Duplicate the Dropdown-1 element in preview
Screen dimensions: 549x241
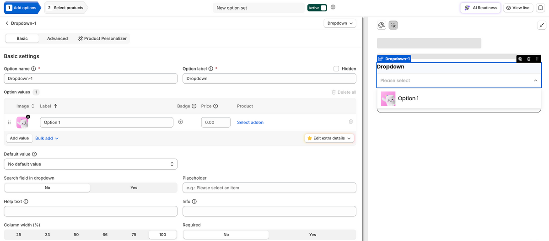pyautogui.click(x=520, y=59)
